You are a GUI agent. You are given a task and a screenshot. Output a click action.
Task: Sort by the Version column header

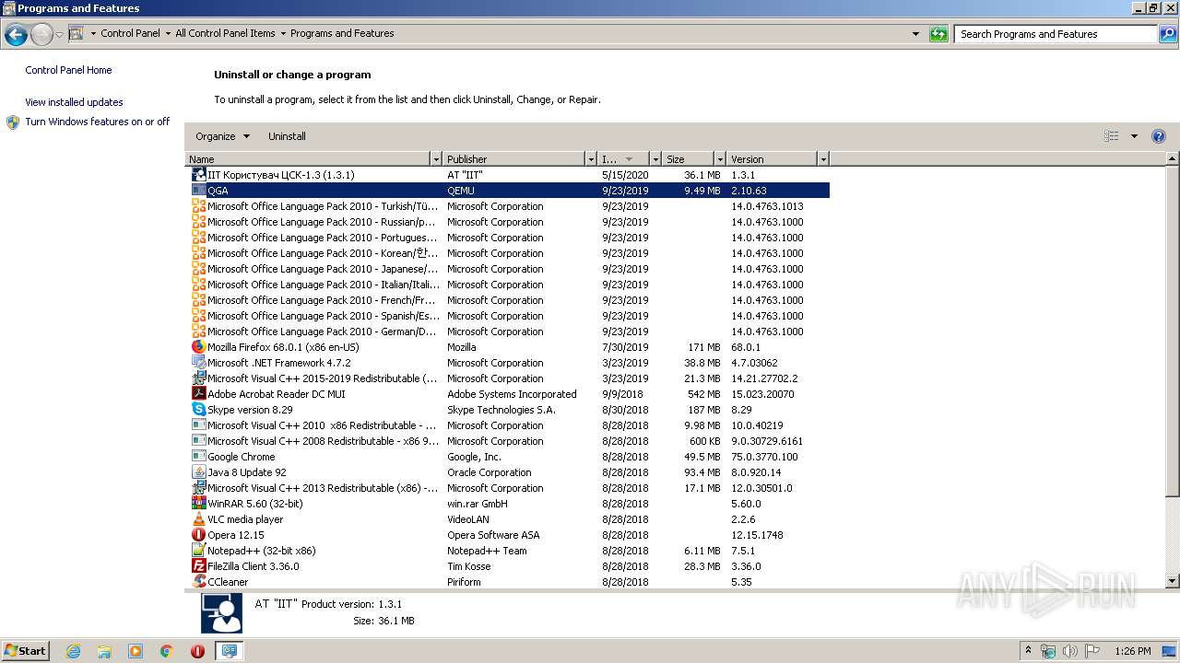[772, 159]
